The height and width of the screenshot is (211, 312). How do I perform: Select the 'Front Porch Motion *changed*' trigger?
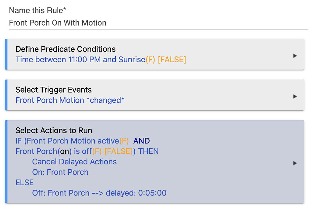coord(70,100)
